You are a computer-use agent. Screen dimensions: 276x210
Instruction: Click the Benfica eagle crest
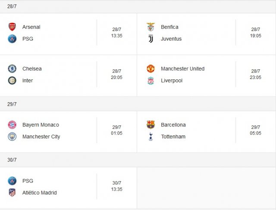point(151,27)
